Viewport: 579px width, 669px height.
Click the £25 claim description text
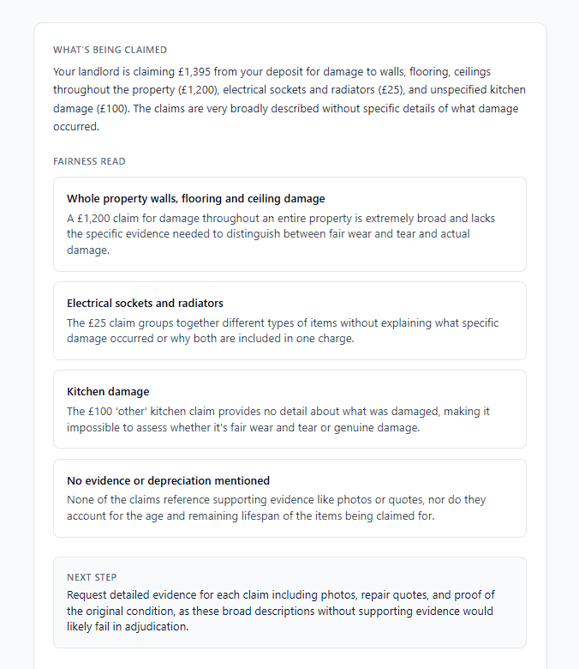[282, 330]
